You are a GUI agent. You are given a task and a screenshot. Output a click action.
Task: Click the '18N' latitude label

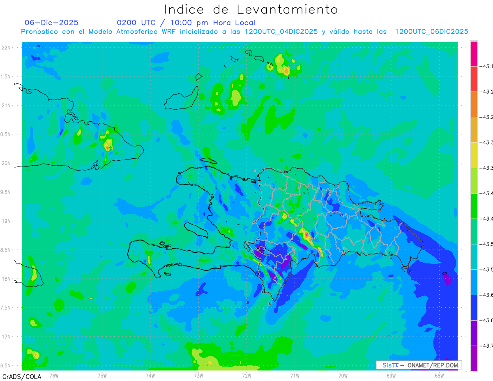7,279
